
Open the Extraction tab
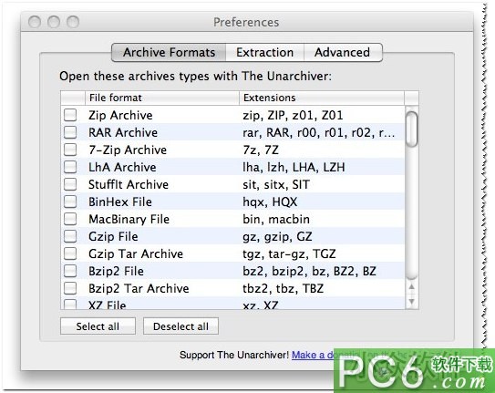[265, 52]
